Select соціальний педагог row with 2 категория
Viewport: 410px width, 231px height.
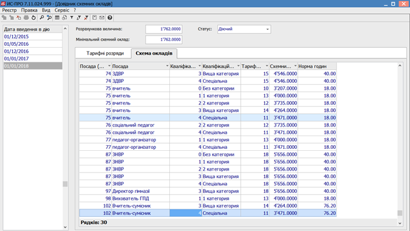(208, 125)
